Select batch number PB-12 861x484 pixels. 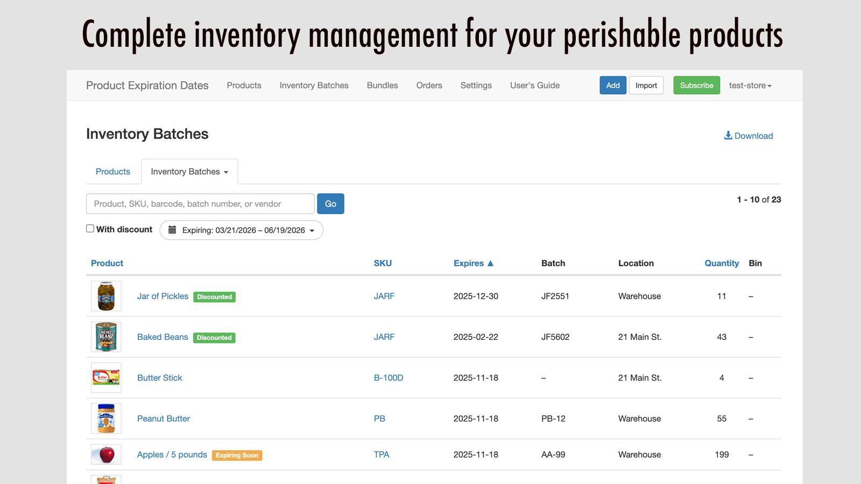point(553,419)
